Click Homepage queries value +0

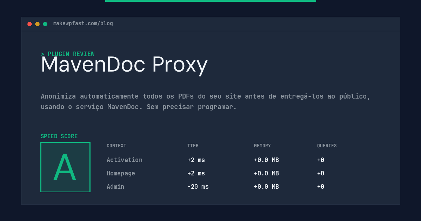click(x=321, y=173)
